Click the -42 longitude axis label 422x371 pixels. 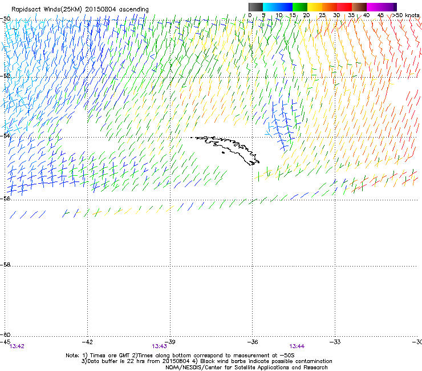pos(87,342)
